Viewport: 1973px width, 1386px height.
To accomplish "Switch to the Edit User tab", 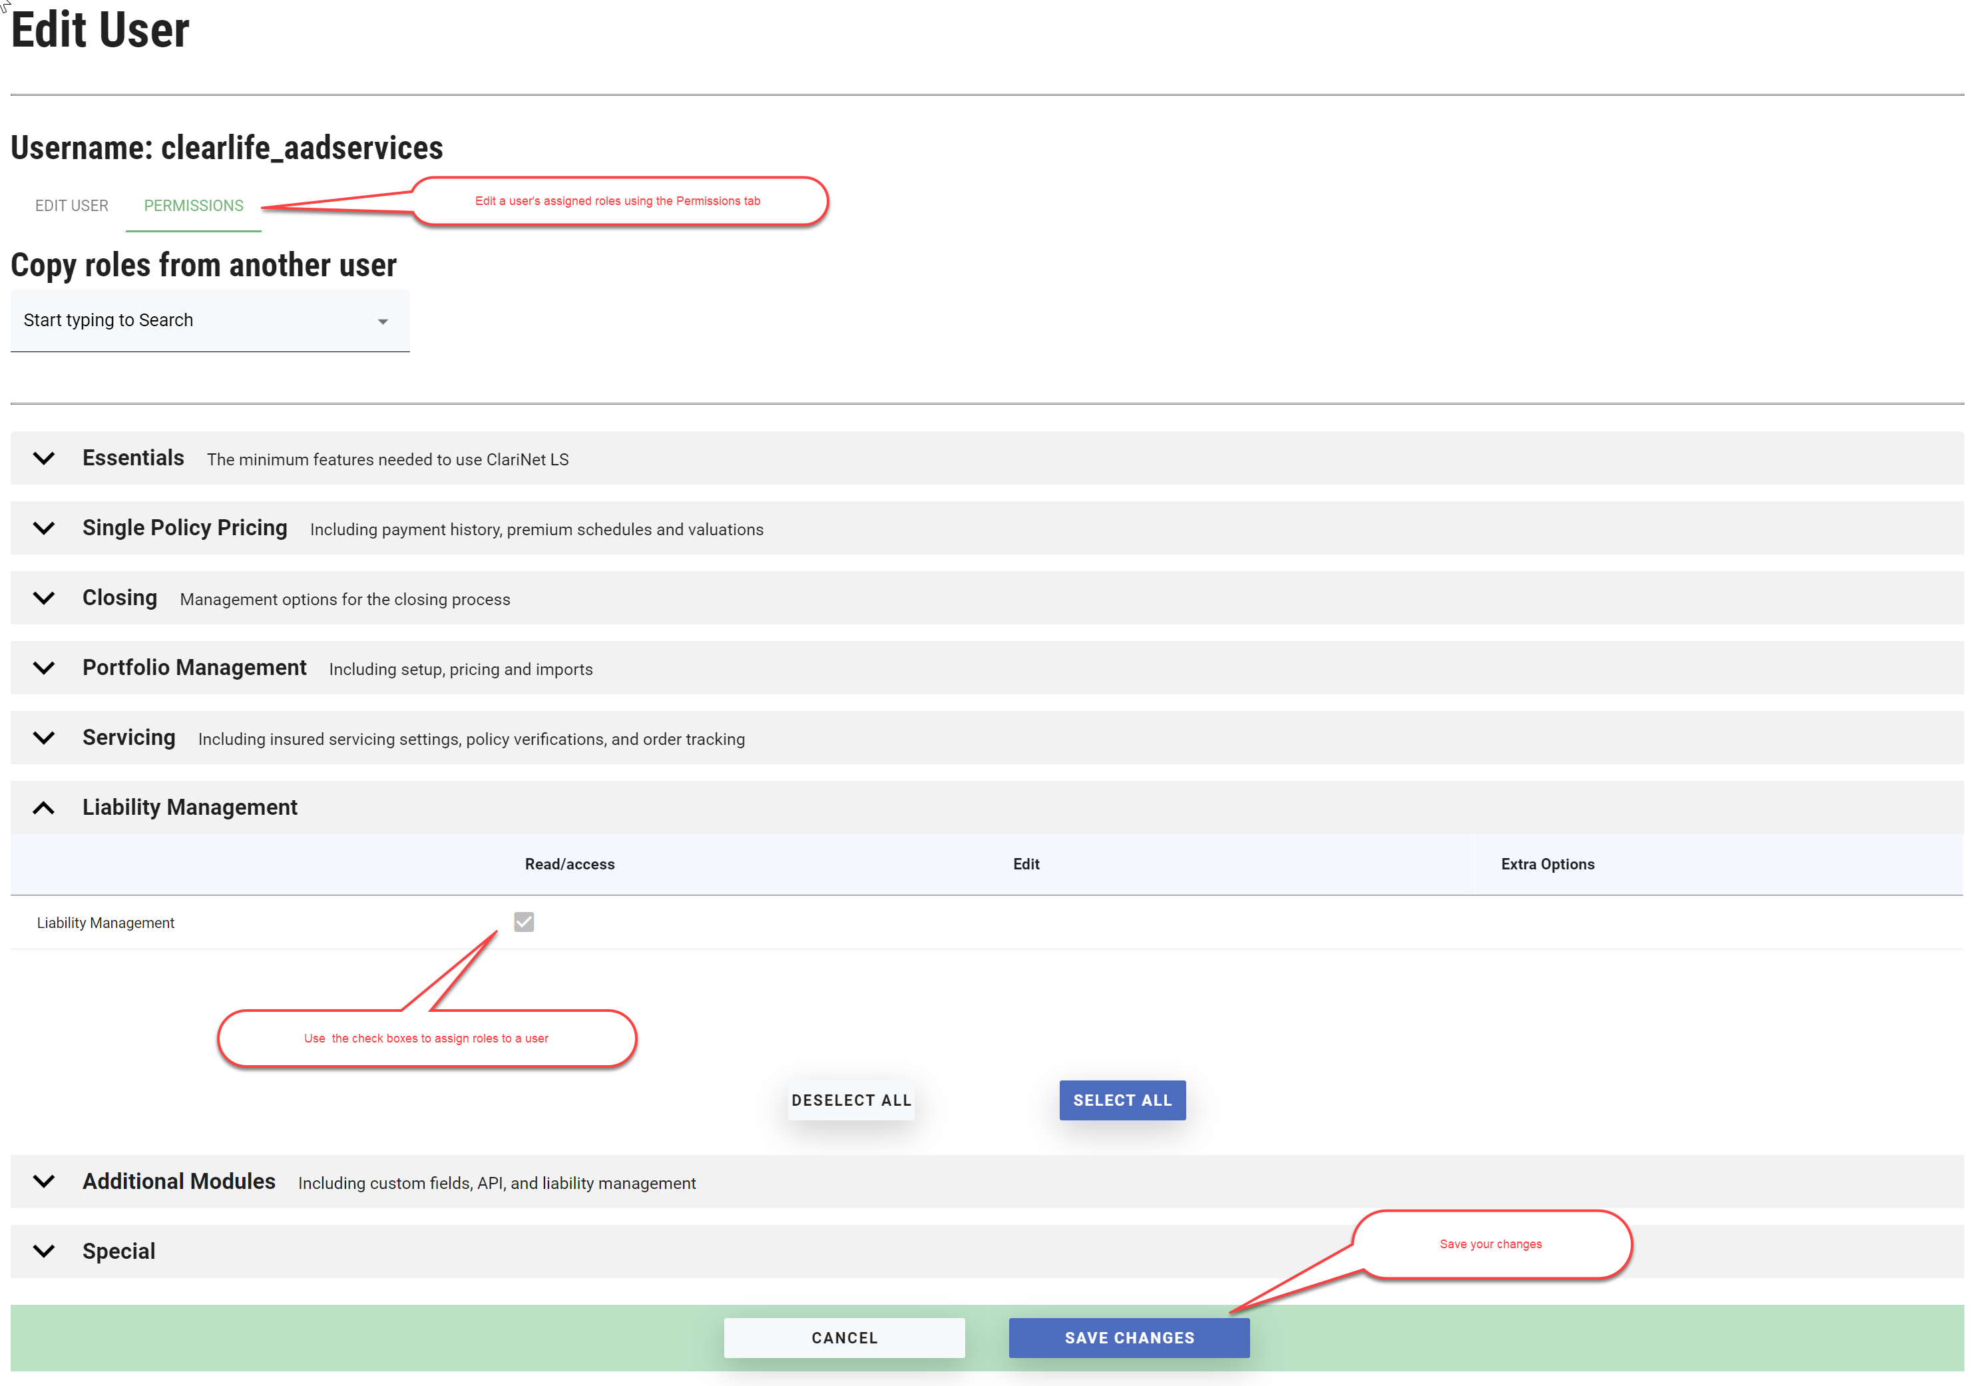I will click(x=71, y=205).
